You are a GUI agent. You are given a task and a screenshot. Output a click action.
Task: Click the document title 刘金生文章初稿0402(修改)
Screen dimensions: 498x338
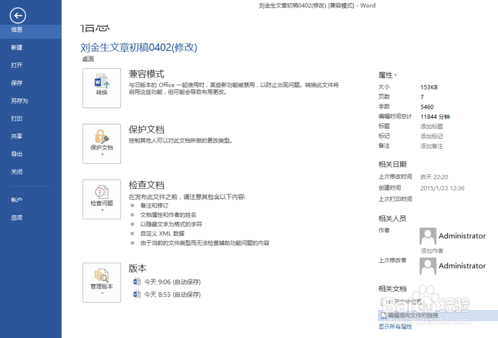(x=139, y=47)
